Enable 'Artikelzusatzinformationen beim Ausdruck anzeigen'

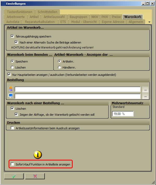[x=13, y=128]
